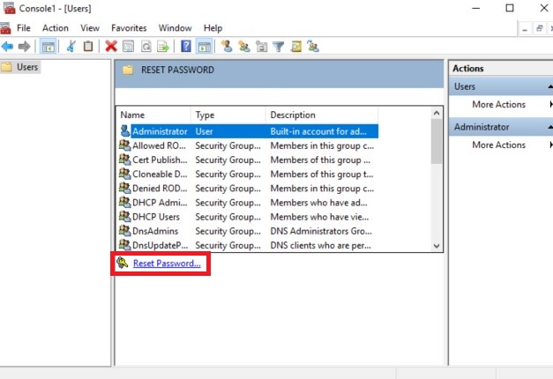
Task: Click 'Built-in account for ad...' description
Action: click(318, 131)
